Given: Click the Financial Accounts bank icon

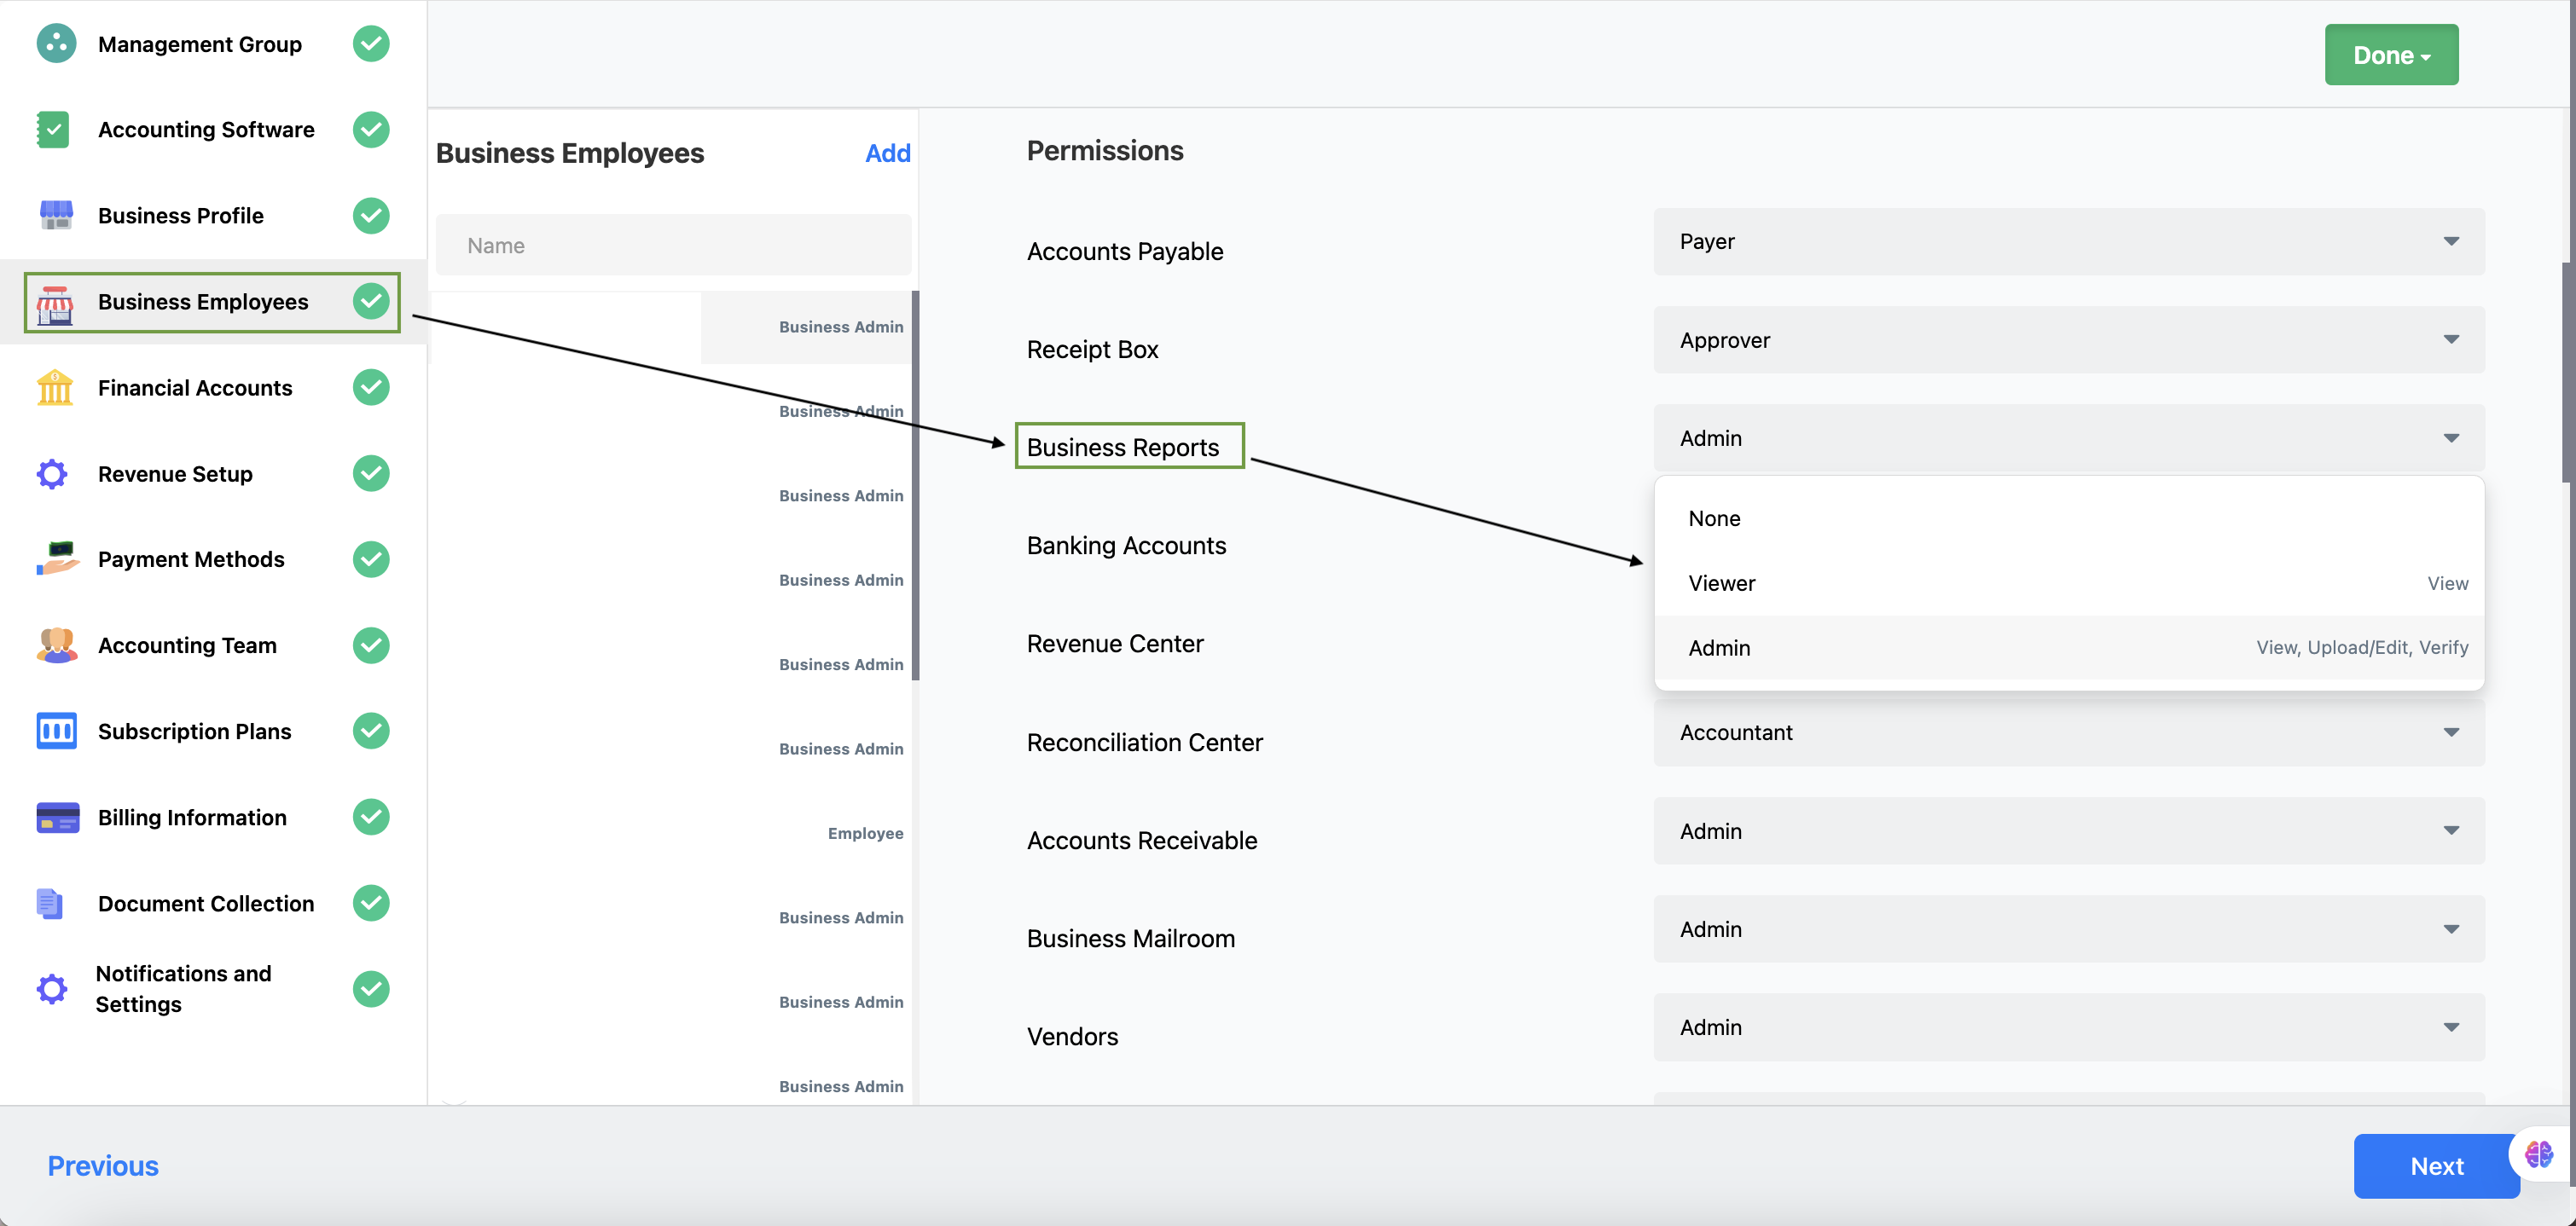Looking at the screenshot, I should pyautogui.click(x=55, y=388).
